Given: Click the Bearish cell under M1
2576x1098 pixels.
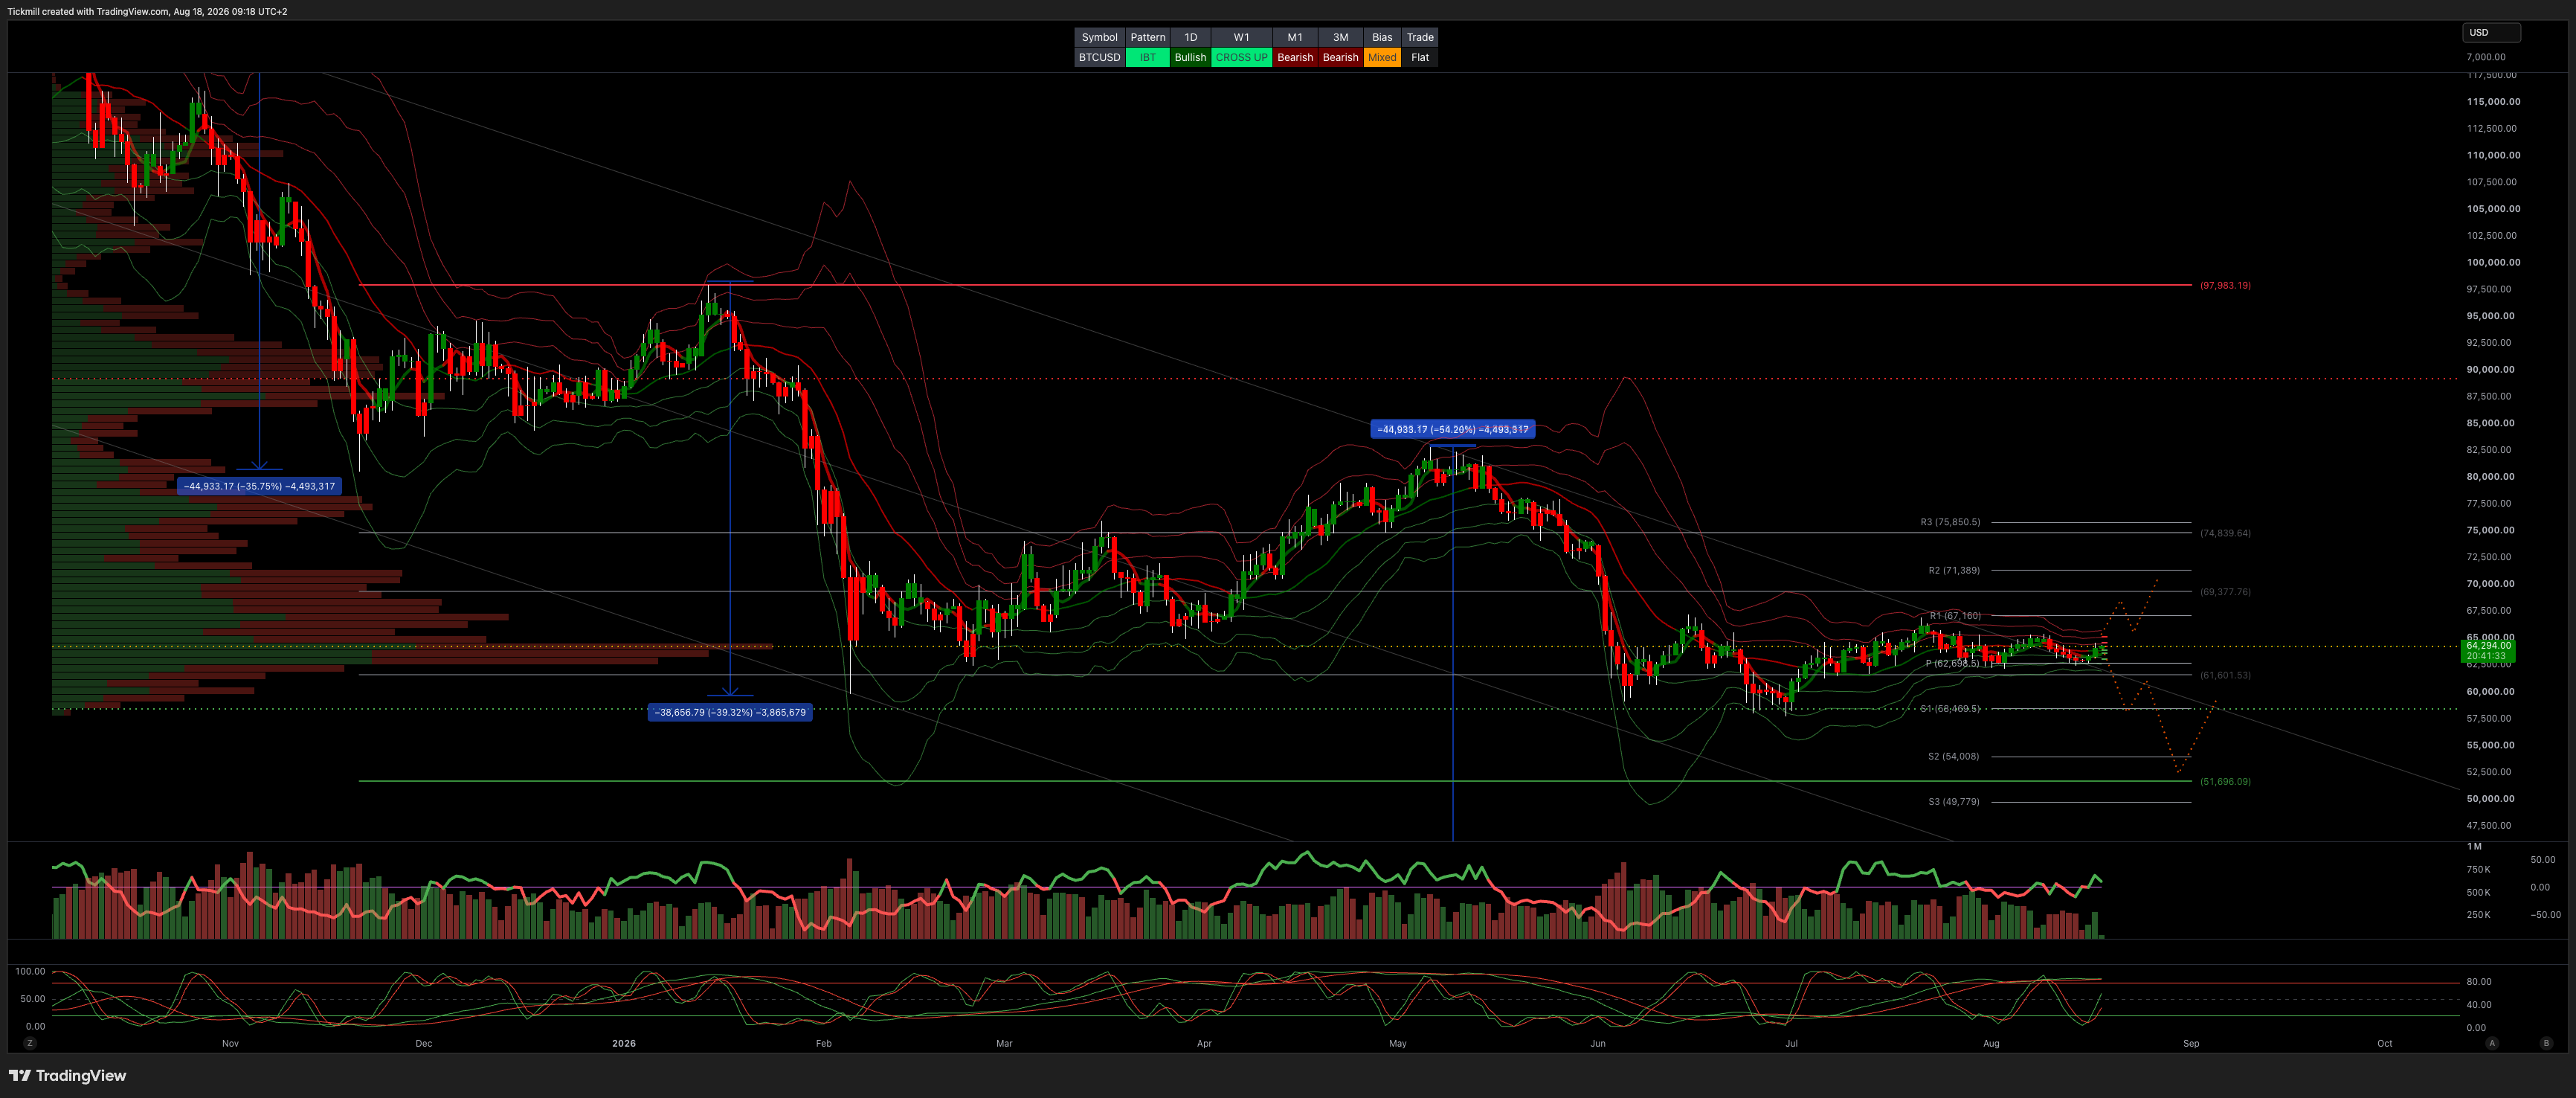Looking at the screenshot, I should tap(1295, 57).
